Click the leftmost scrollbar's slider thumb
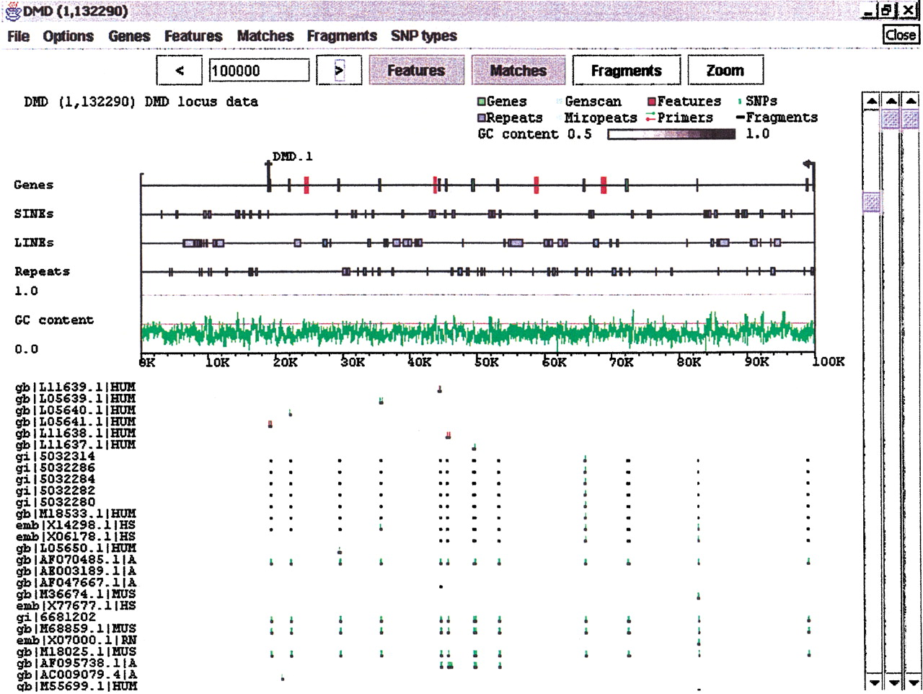Viewport: 923px width, 694px height. 872,202
